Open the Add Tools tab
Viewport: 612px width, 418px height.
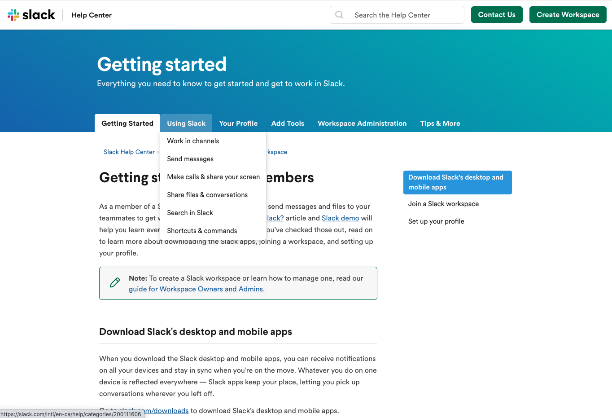click(x=288, y=123)
